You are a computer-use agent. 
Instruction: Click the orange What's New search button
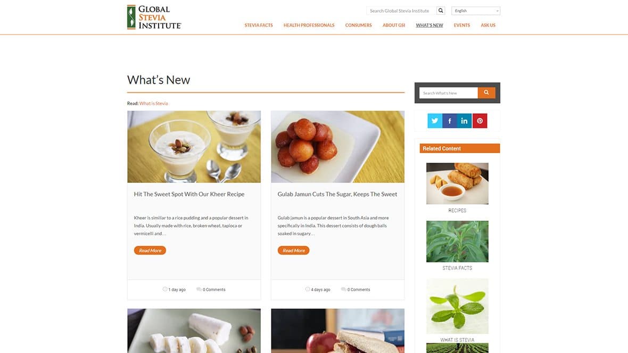[x=486, y=93]
